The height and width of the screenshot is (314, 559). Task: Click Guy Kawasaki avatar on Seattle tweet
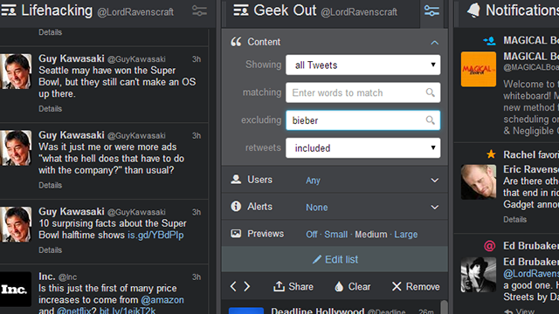16,72
